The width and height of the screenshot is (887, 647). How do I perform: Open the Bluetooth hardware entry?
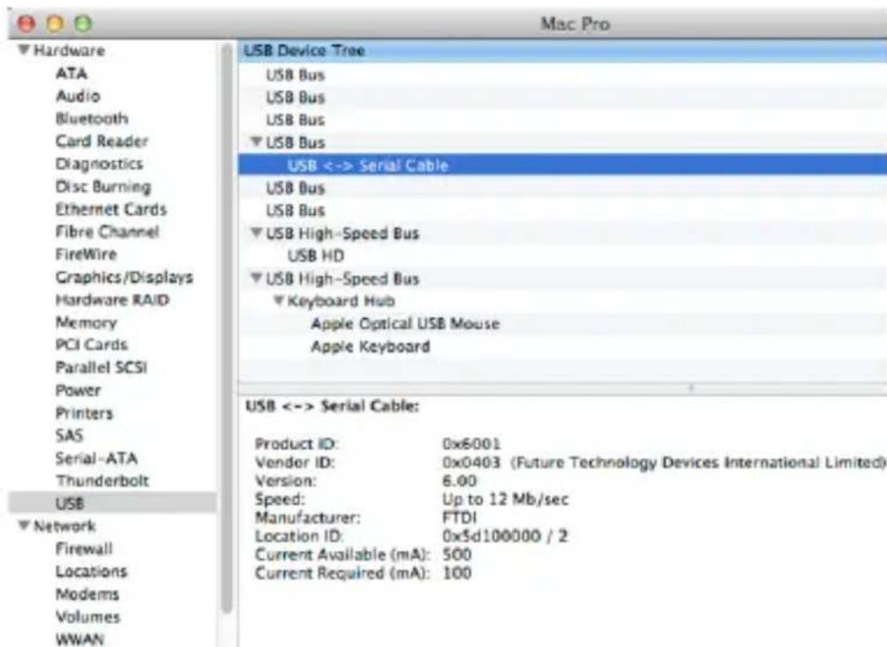pyautogui.click(x=91, y=119)
